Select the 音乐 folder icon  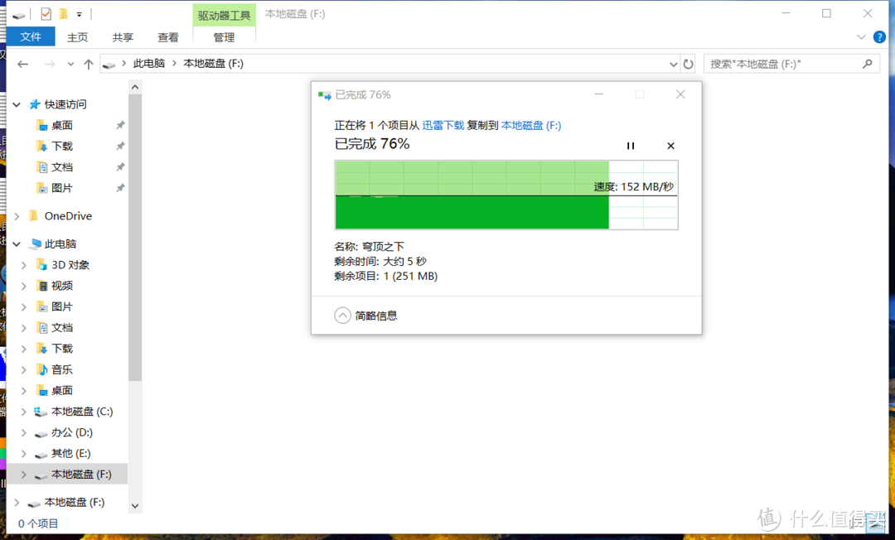pos(42,369)
